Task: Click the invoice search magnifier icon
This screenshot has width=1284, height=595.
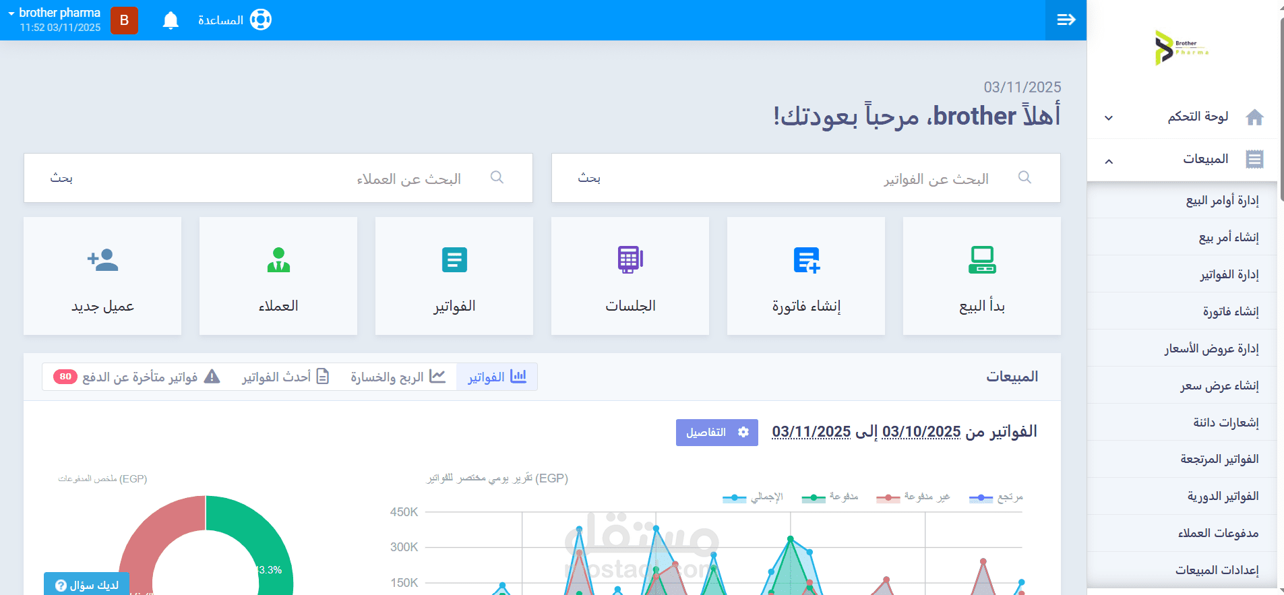Action: point(1025,177)
